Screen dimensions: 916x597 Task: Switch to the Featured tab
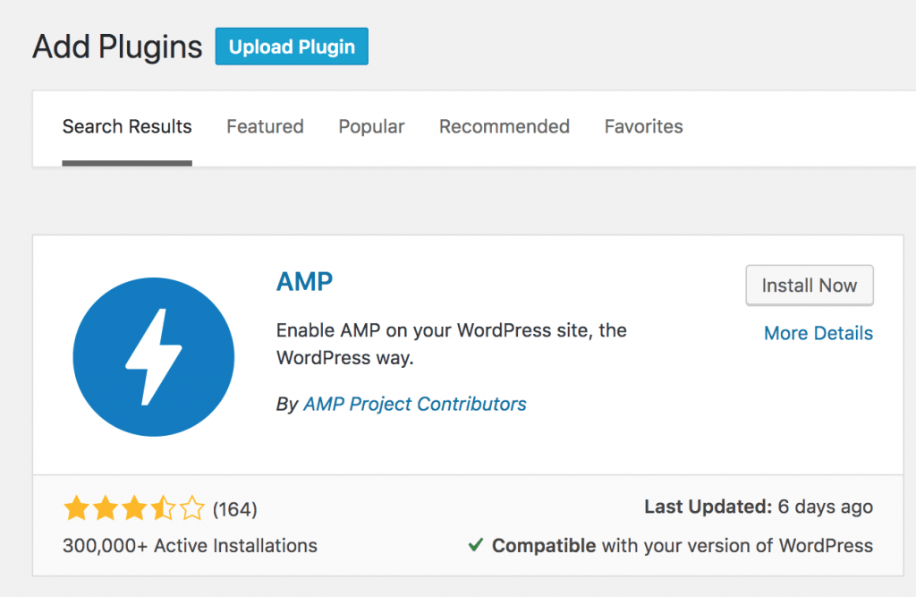265,127
